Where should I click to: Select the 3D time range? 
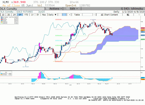click(x=9, y=15)
